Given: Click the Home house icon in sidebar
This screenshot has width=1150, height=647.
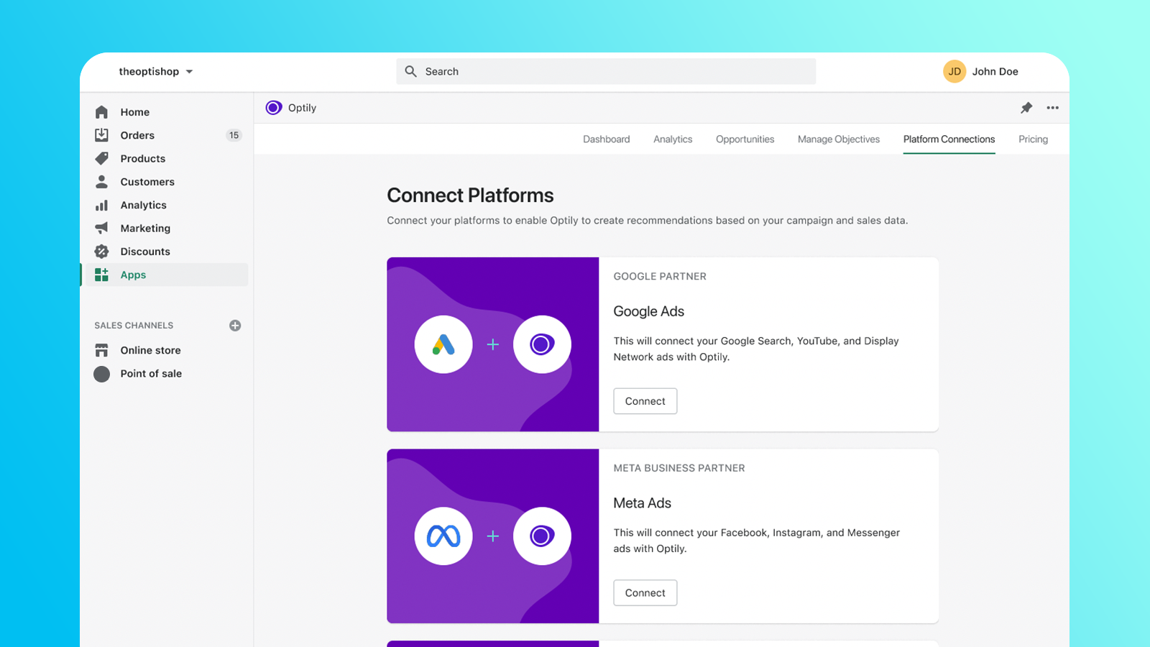Looking at the screenshot, I should point(101,112).
